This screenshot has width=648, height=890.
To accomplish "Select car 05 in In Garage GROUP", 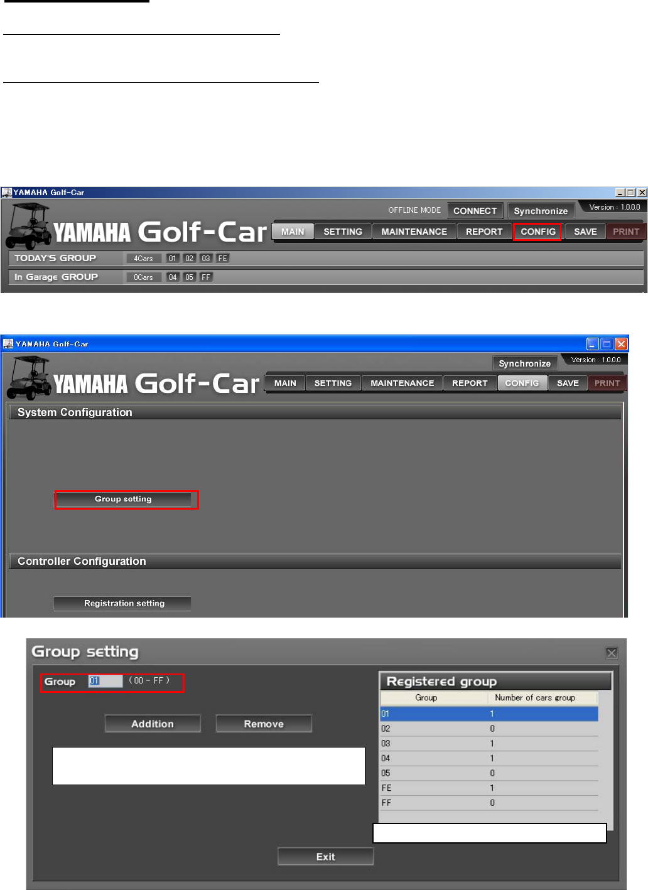I will (189, 277).
